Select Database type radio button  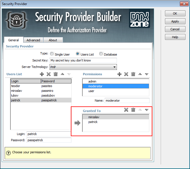pyautogui.click(x=101, y=54)
